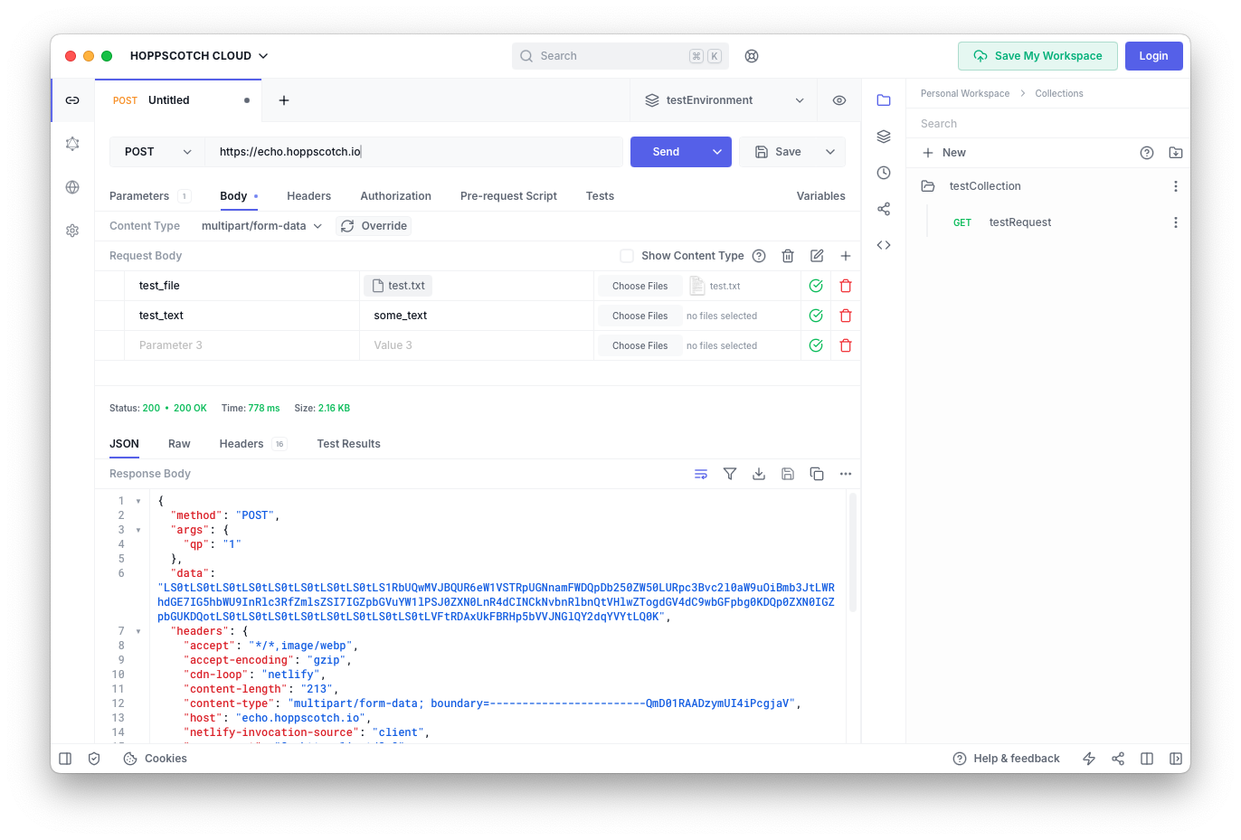Open the POST method dropdown
Image resolution: width=1241 pixels, height=840 pixels.
pos(157,152)
